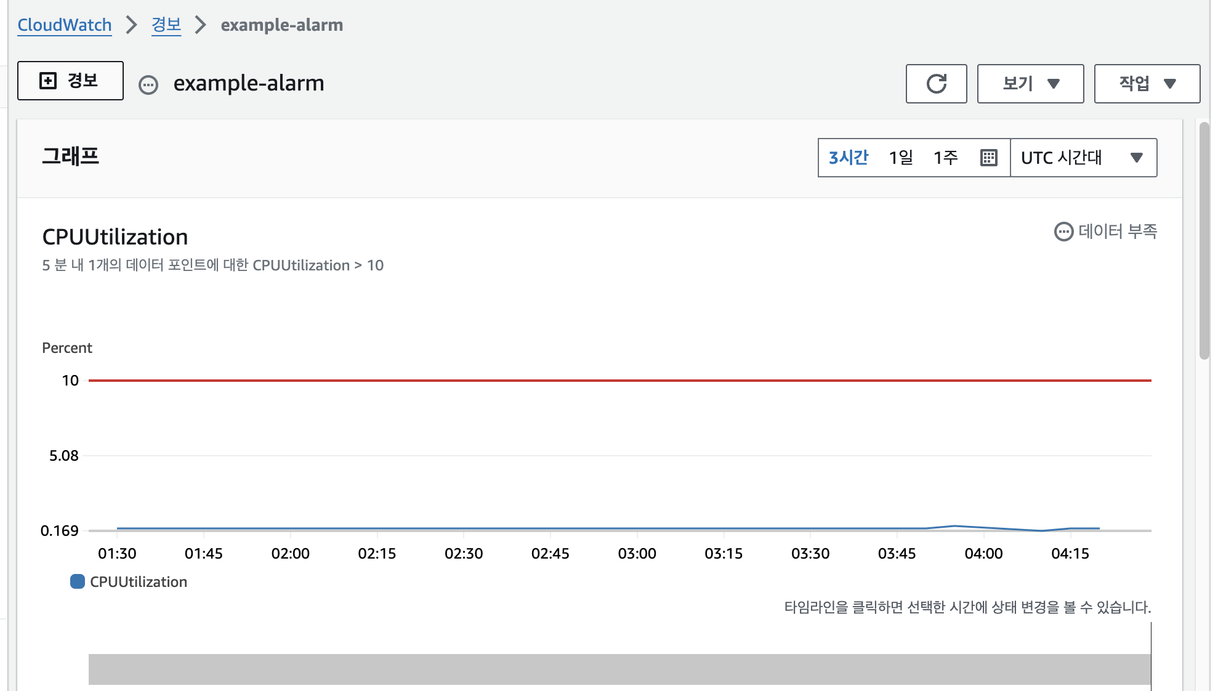This screenshot has height=691, width=1218.
Task: Click the red threshold line at 10
Action: point(619,381)
